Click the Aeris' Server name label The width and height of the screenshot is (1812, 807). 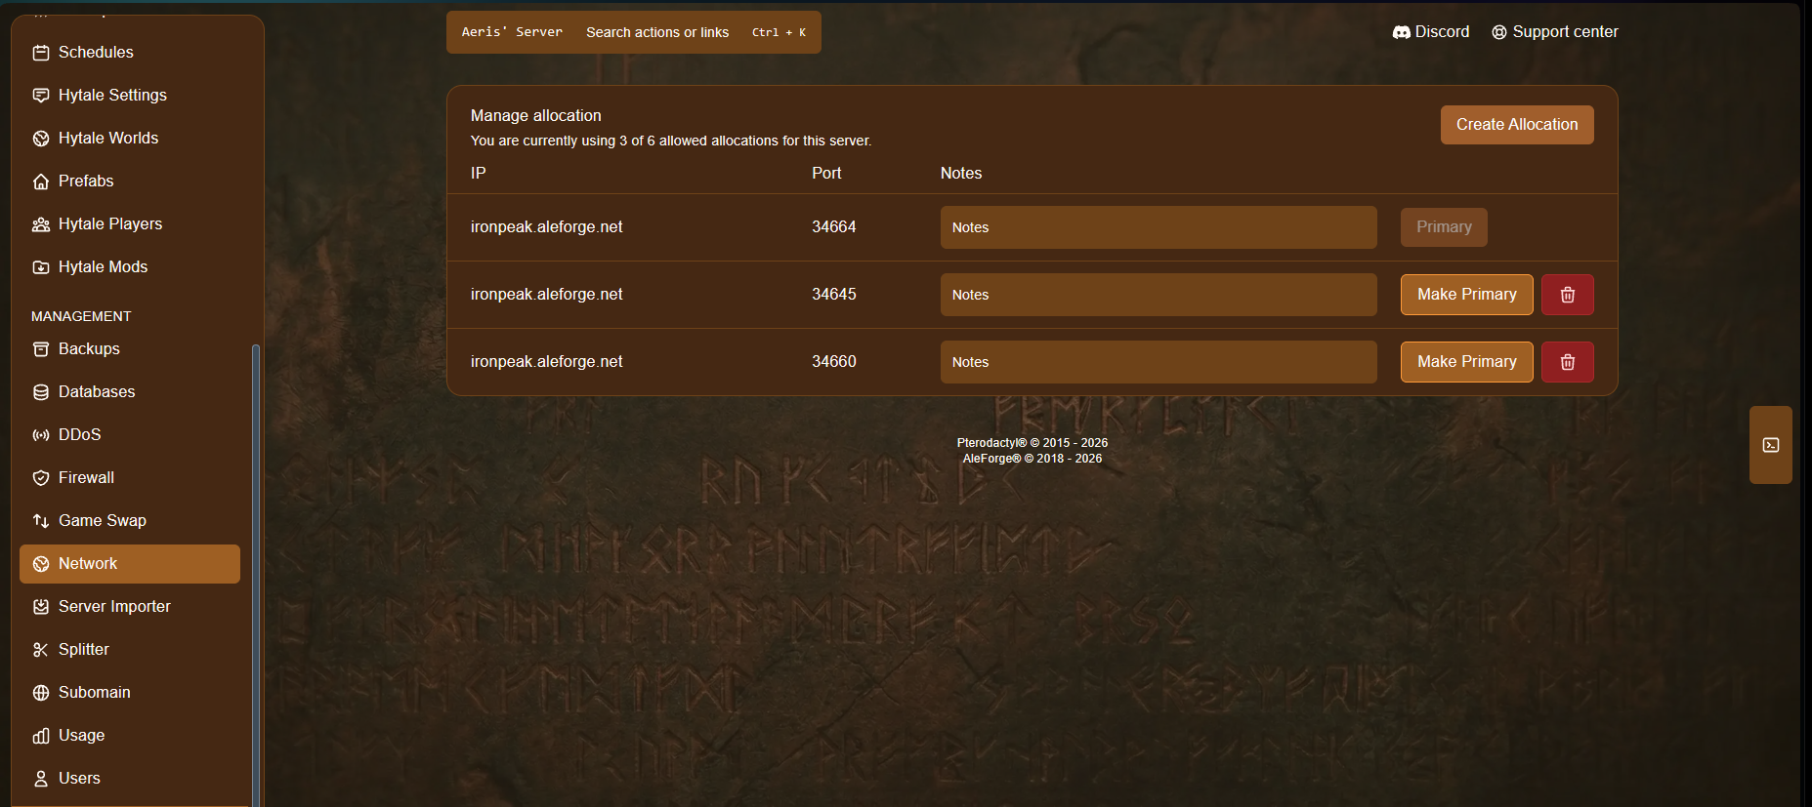512,32
